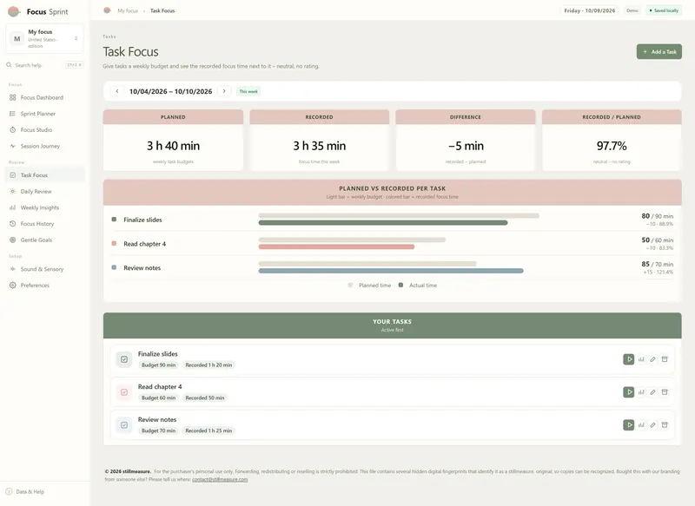The image size is (695, 506).
Task: Click the blue Review notes recorded bar
Action: (x=391, y=271)
